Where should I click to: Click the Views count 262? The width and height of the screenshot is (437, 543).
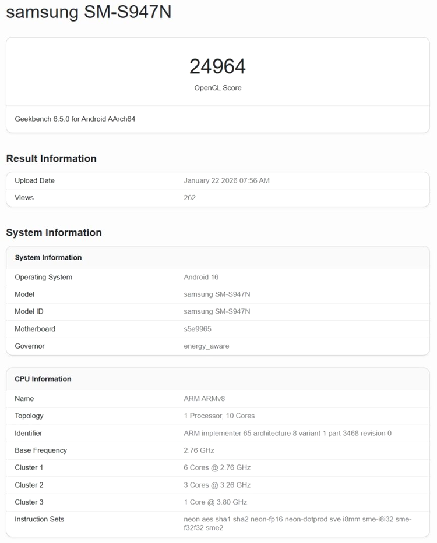[x=189, y=198]
